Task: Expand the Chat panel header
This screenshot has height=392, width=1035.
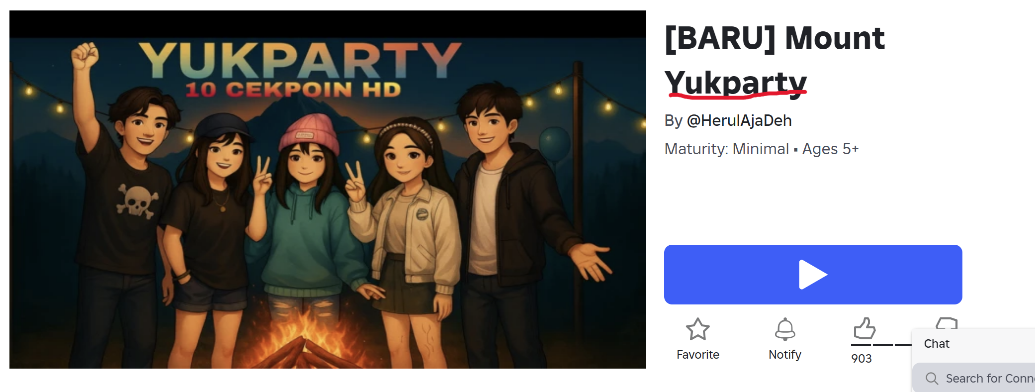Action: (973, 344)
